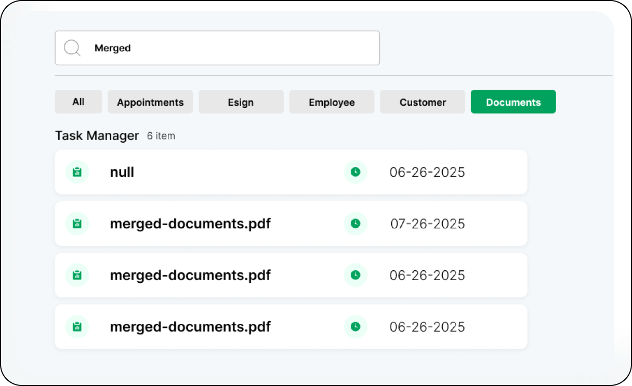Open the last merged-documents.pdf entry
The height and width of the screenshot is (386, 632).
pos(190,327)
